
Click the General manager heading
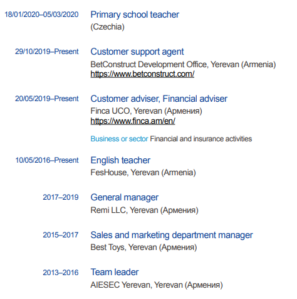pyautogui.click(x=125, y=197)
